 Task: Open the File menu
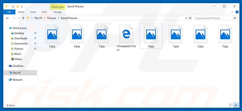point(9,12)
